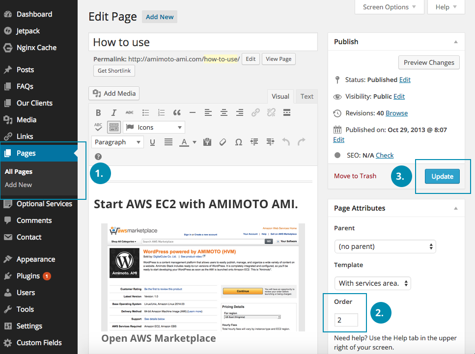This screenshot has height=354, width=475.
Task: Expand the Screen Options panel
Action: point(389,7)
